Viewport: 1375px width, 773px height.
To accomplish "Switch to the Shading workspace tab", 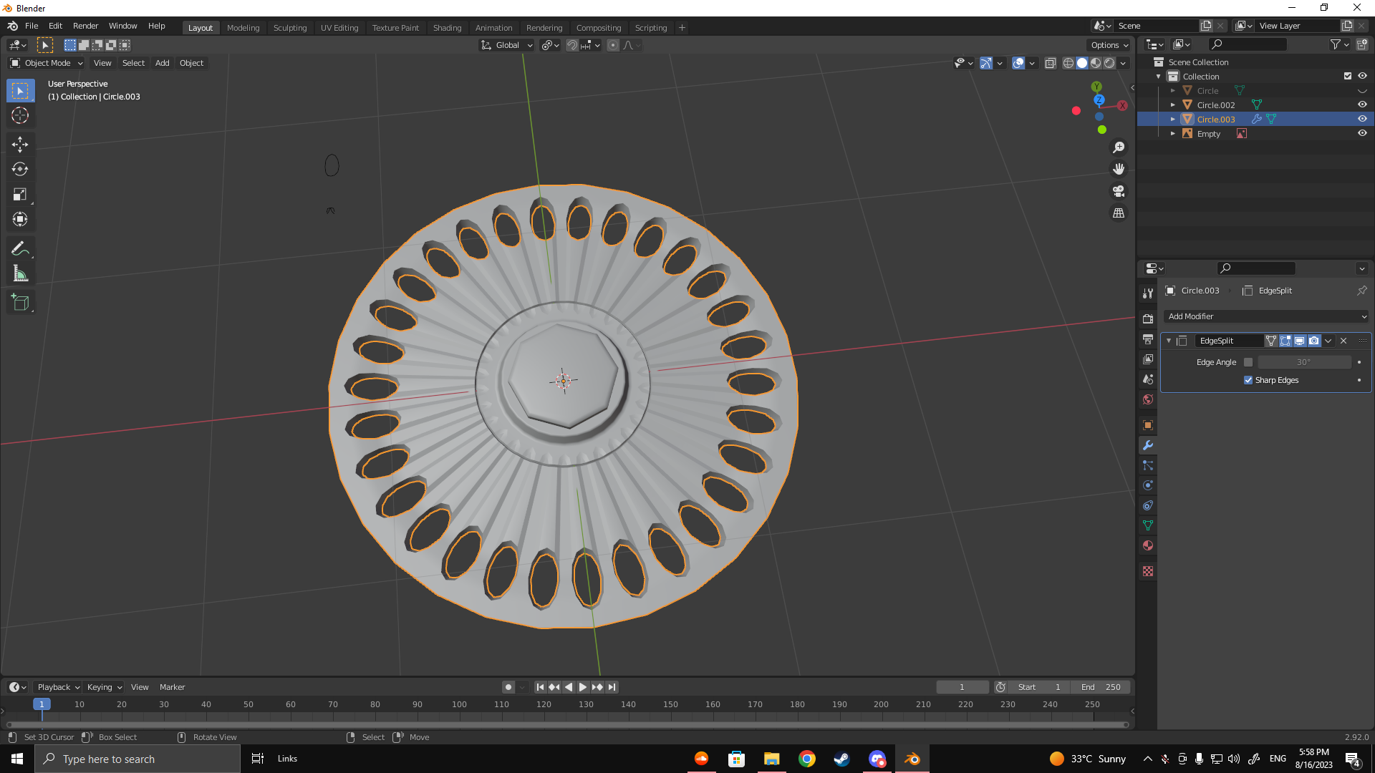I will point(447,27).
